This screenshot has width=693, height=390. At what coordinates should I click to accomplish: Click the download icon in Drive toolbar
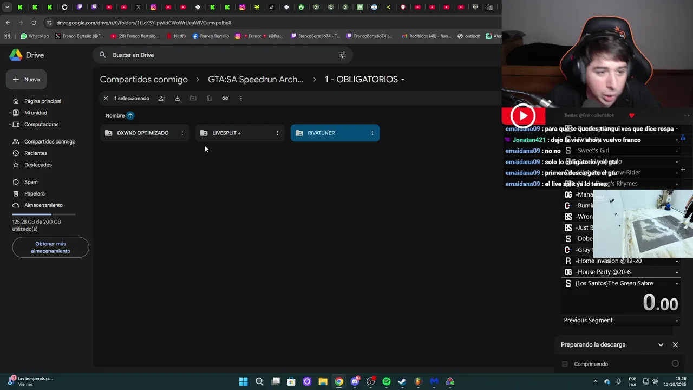click(177, 98)
